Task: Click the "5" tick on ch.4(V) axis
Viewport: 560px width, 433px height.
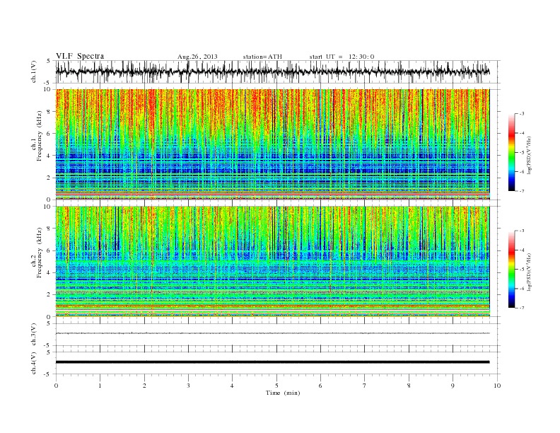Action: (49, 352)
